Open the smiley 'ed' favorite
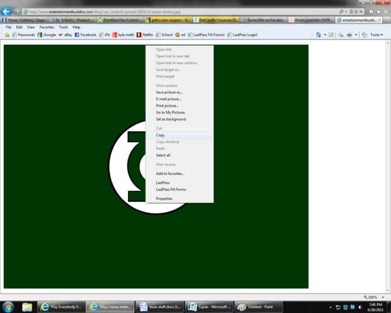 click(180, 35)
